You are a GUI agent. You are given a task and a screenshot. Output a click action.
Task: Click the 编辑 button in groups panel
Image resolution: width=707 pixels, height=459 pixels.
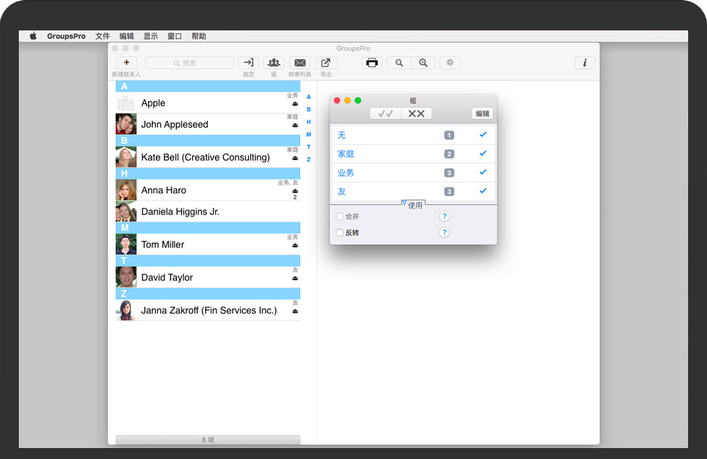click(482, 114)
